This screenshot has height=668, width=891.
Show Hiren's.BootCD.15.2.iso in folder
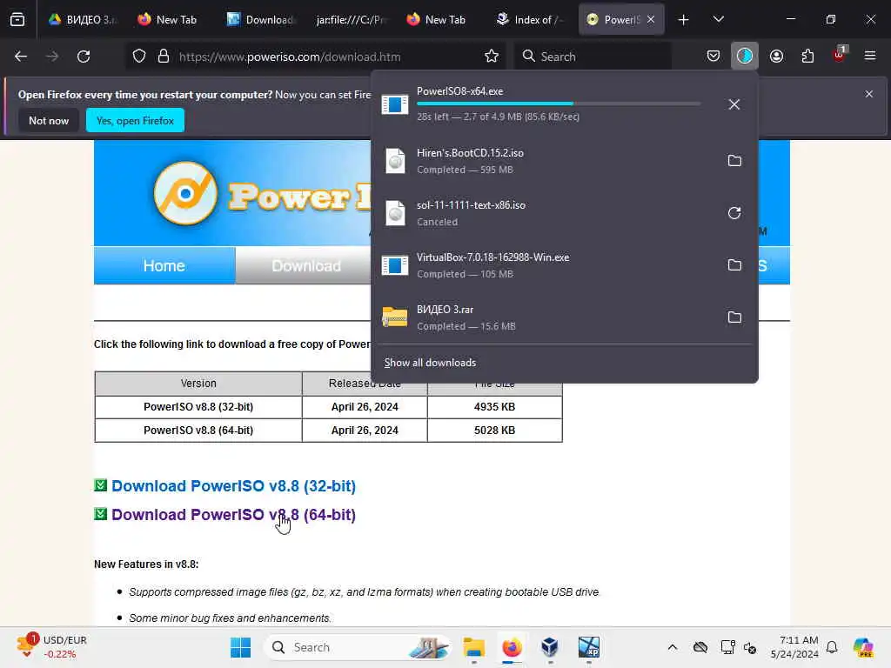734,161
